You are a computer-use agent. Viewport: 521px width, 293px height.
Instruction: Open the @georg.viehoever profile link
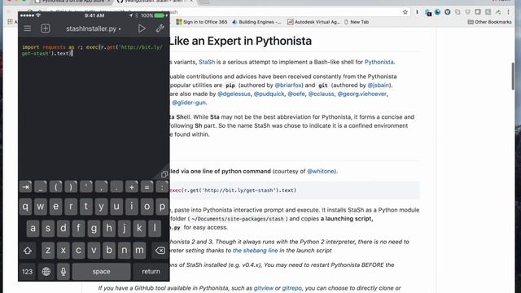click(361, 94)
